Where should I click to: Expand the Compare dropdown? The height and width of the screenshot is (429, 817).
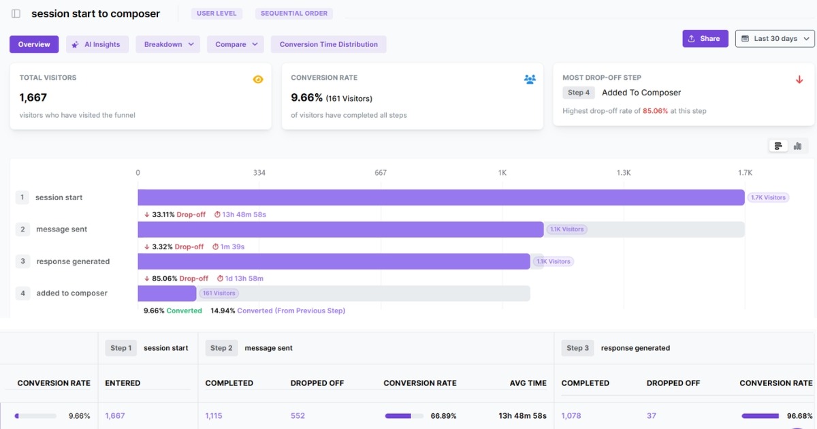coord(235,44)
